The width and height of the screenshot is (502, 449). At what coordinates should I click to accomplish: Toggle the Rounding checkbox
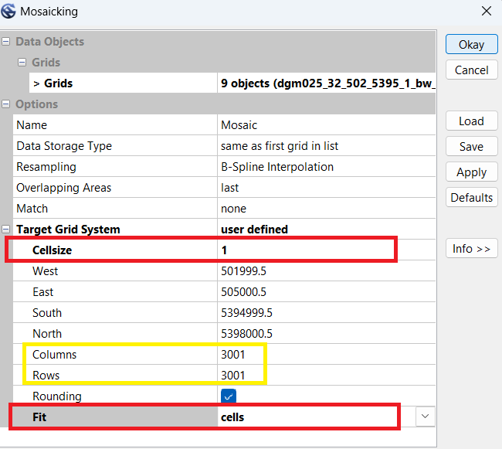229,396
